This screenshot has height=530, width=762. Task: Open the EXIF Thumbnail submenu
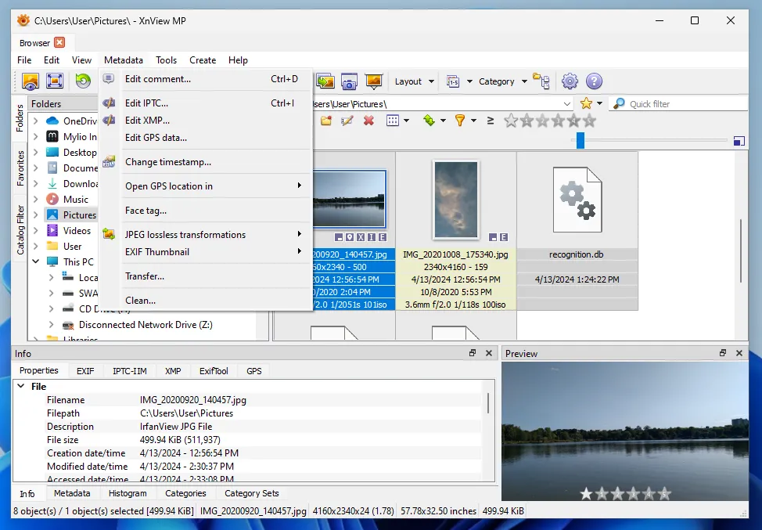point(207,252)
